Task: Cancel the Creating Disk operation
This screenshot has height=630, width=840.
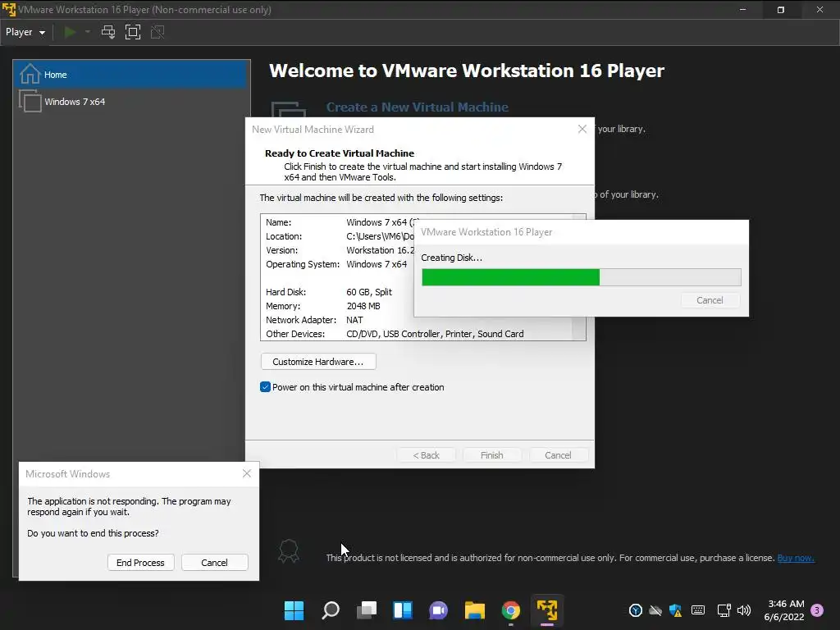Action: click(x=710, y=300)
